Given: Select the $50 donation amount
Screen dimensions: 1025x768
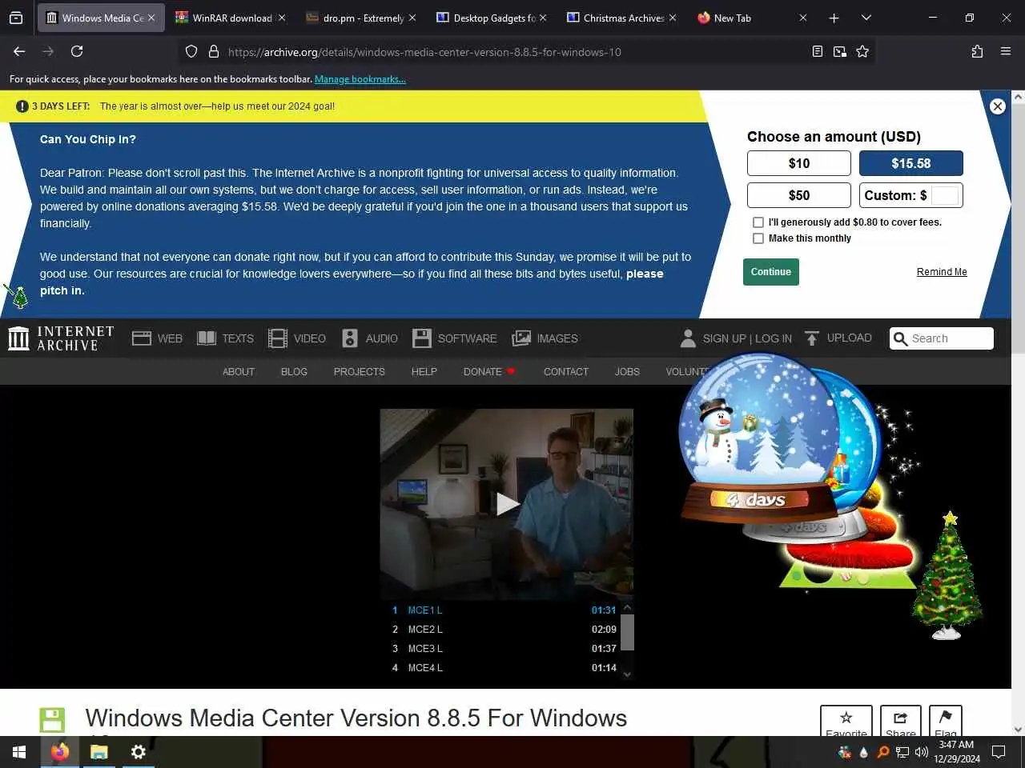Looking at the screenshot, I should point(799,195).
